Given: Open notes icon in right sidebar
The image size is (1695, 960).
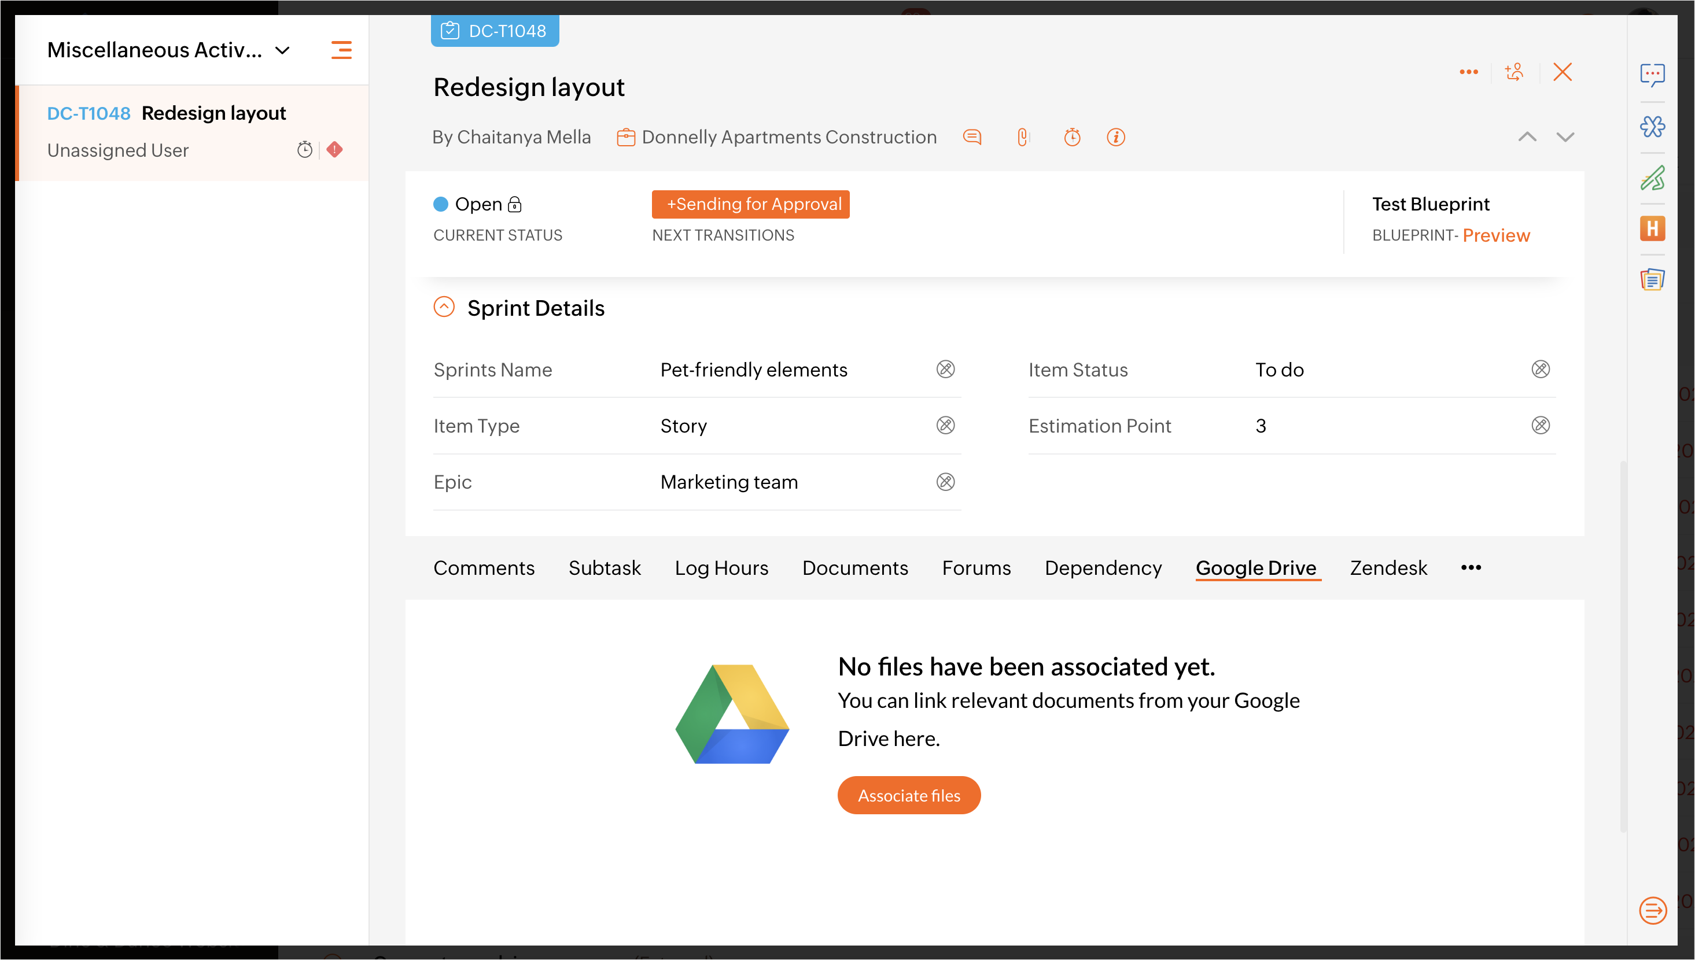Looking at the screenshot, I should 1652,279.
